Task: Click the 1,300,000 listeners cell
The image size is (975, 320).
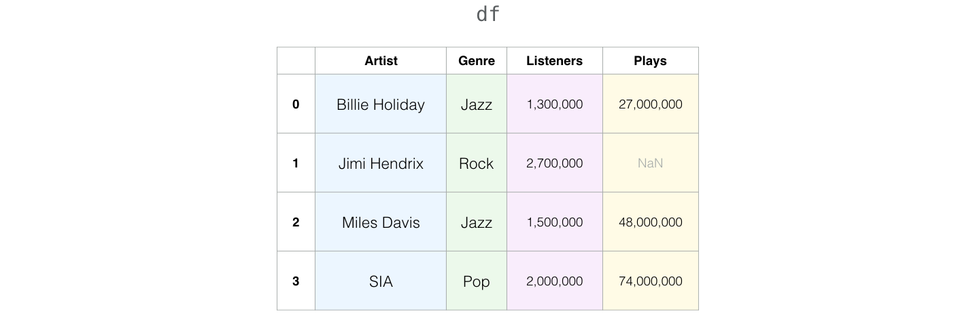Action: pos(555,104)
